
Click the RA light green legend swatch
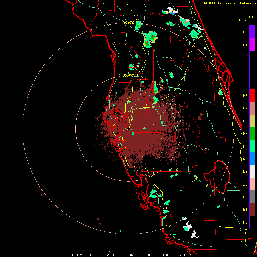(252, 146)
